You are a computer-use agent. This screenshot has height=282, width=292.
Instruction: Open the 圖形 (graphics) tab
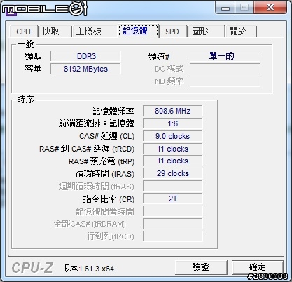(205, 32)
